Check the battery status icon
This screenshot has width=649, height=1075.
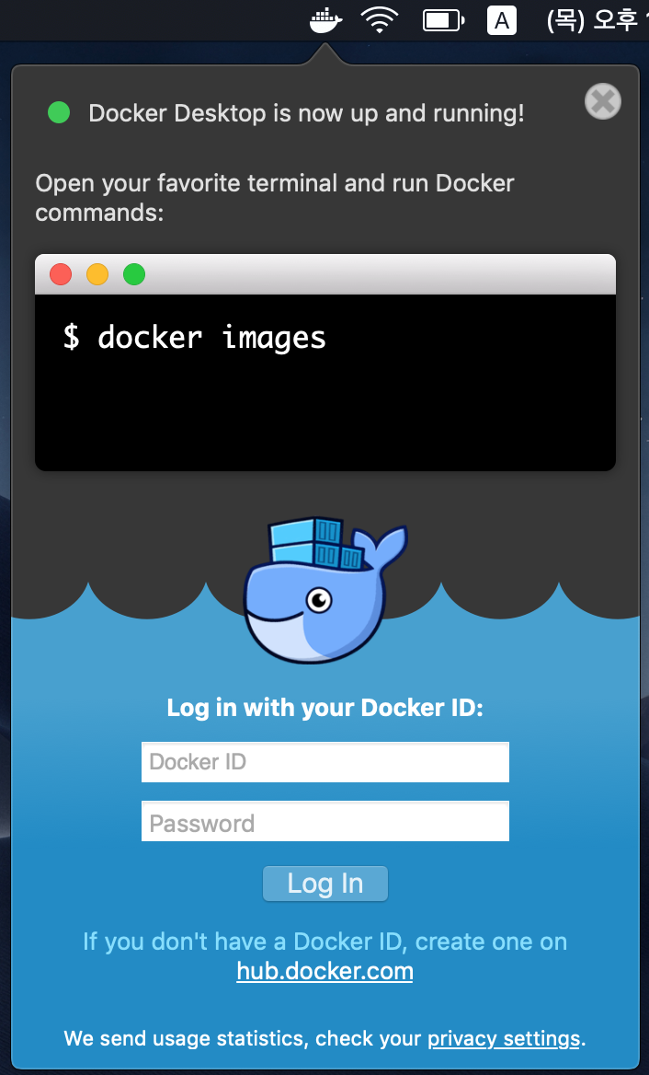[444, 20]
